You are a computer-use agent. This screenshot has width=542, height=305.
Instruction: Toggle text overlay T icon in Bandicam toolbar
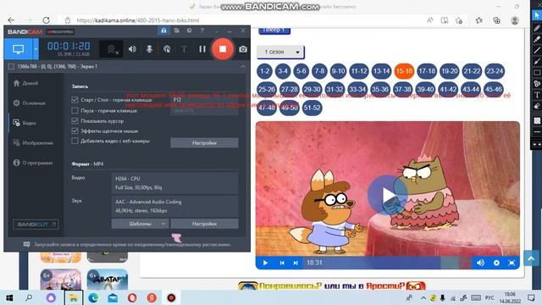184,49
